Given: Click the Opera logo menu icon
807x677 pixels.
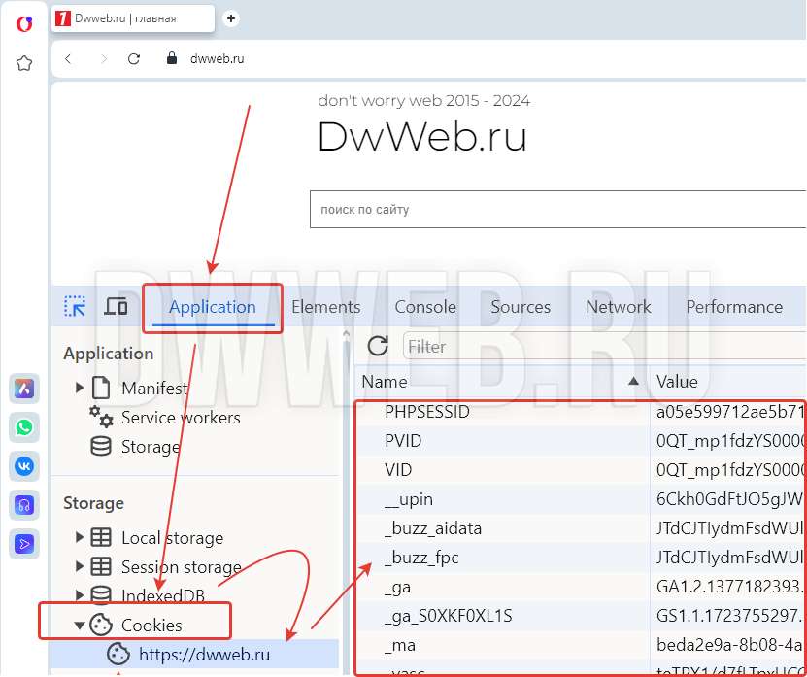Looking at the screenshot, I should point(24,24).
